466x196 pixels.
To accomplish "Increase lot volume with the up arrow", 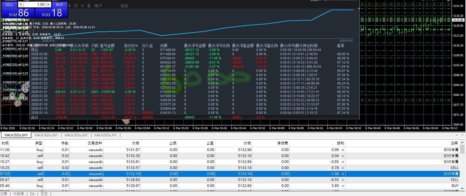I will coord(49,4).
